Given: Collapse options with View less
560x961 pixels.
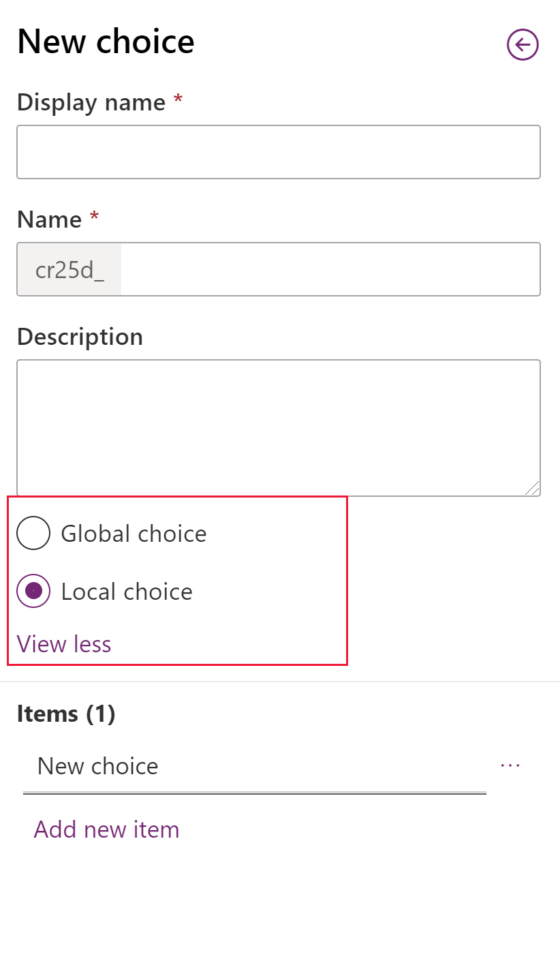Looking at the screenshot, I should click(64, 643).
